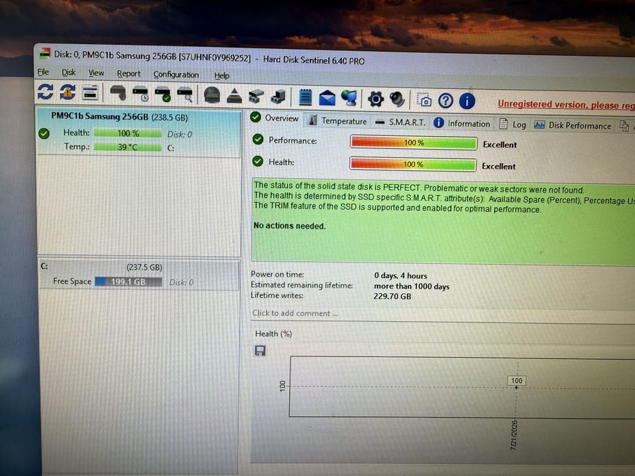Click the question mark help icon

pos(446,101)
